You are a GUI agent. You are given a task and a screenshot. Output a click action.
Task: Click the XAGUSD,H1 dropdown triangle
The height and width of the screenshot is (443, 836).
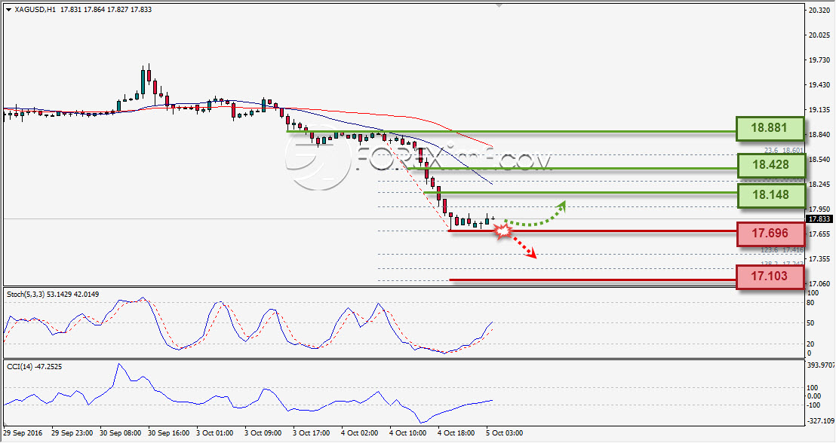point(8,10)
